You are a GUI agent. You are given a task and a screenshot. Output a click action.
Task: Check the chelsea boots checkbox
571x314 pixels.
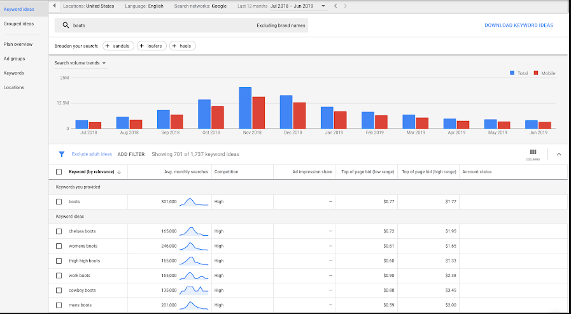59,231
